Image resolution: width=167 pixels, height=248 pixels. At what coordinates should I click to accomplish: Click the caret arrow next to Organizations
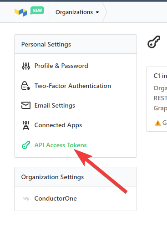pyautogui.click(x=97, y=12)
